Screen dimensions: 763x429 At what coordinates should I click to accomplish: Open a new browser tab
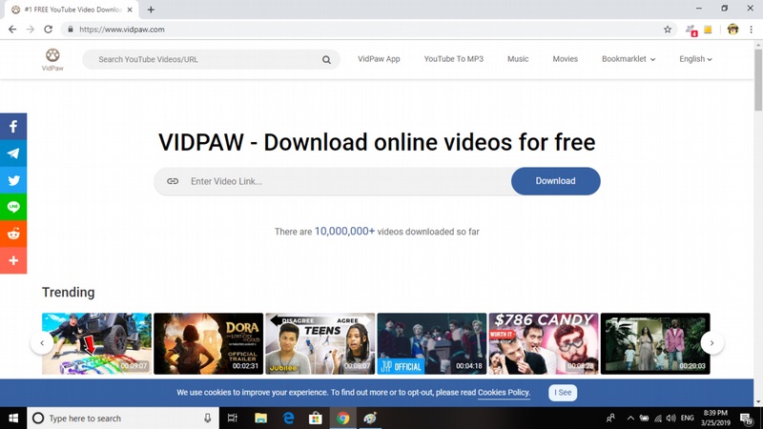point(151,10)
